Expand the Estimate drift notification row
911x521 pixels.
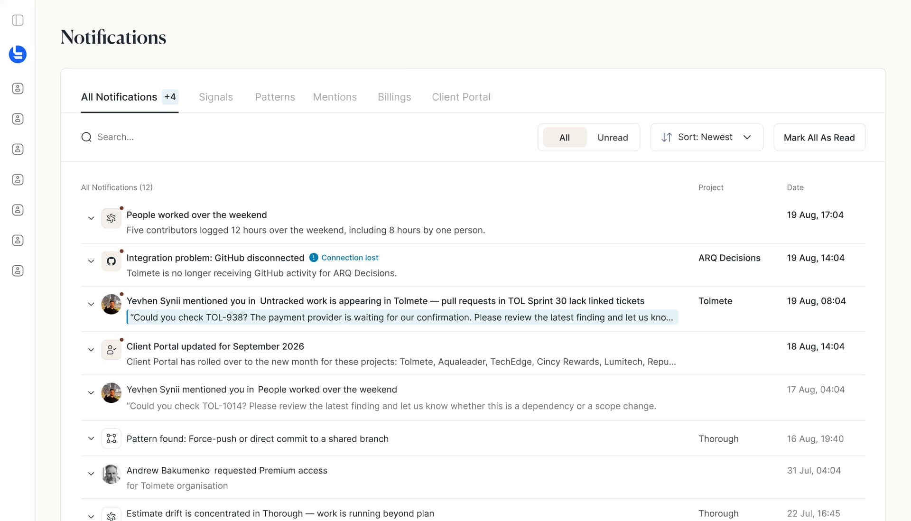[91, 516]
